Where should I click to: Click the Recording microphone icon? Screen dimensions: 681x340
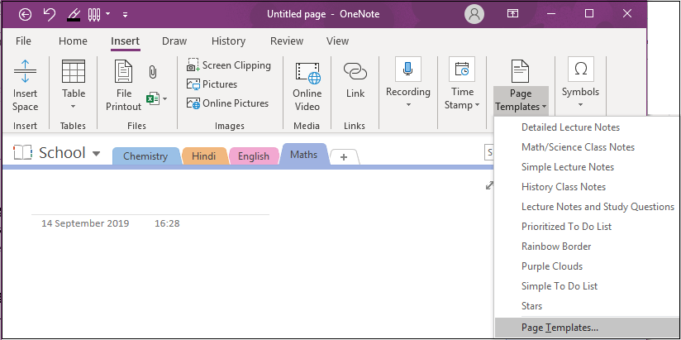click(x=407, y=69)
